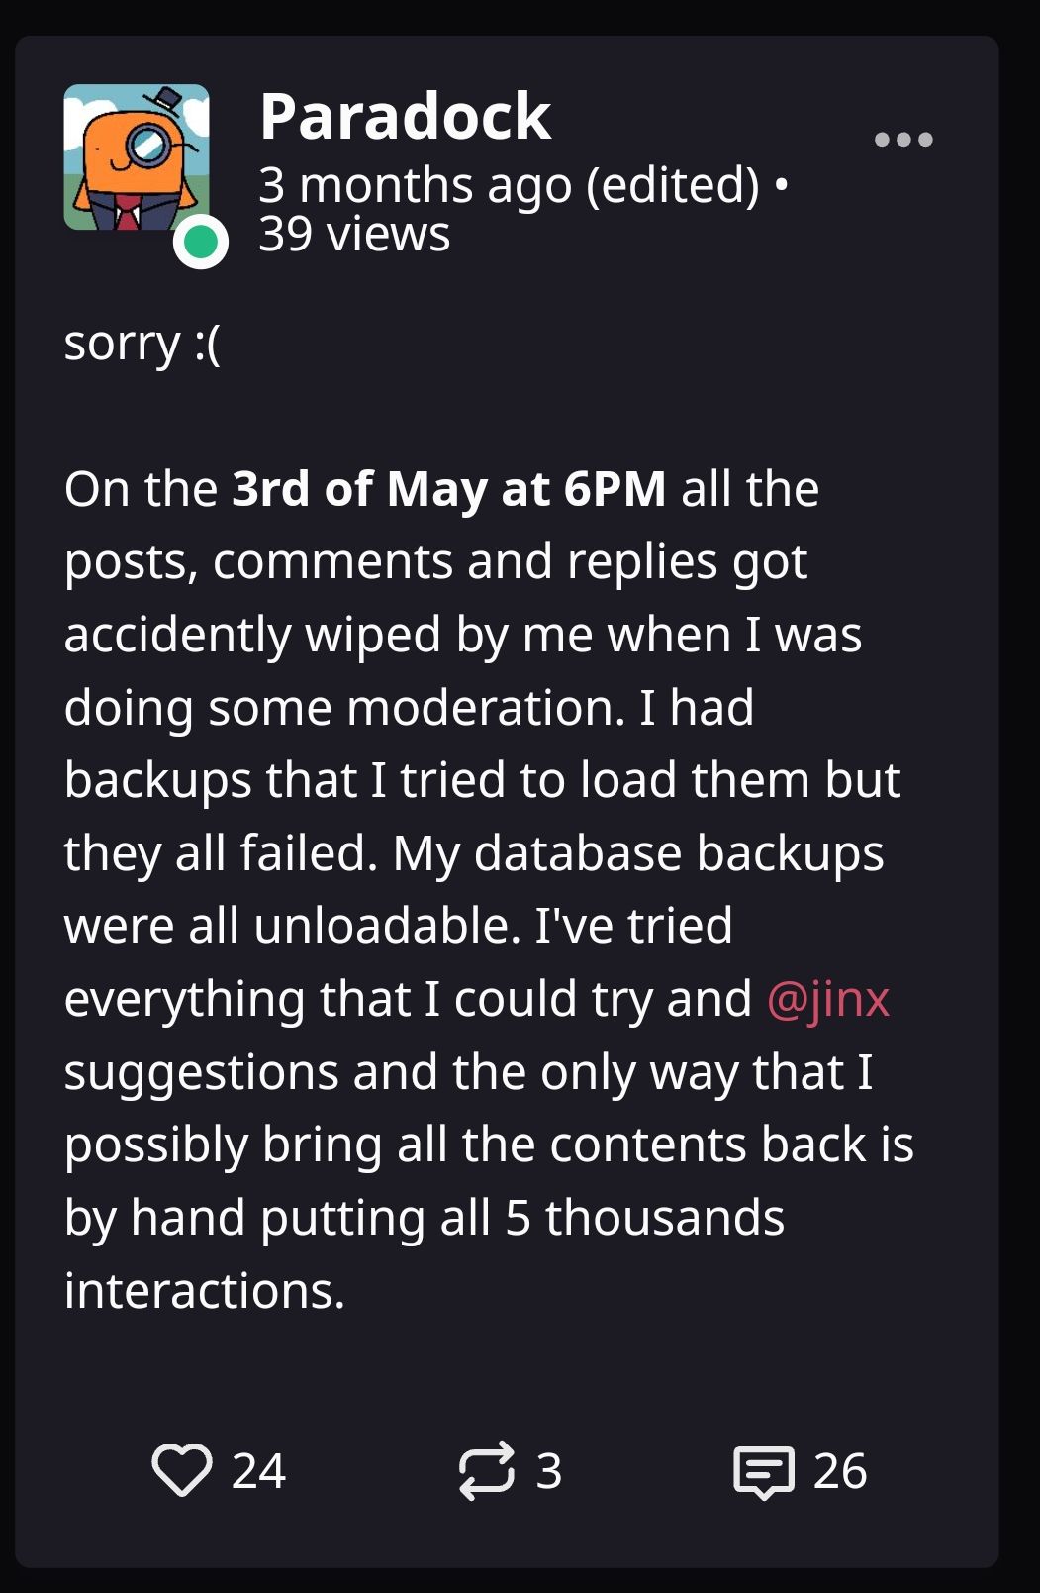The width and height of the screenshot is (1040, 1593).
Task: Click the green online status dot
Action: [201, 241]
